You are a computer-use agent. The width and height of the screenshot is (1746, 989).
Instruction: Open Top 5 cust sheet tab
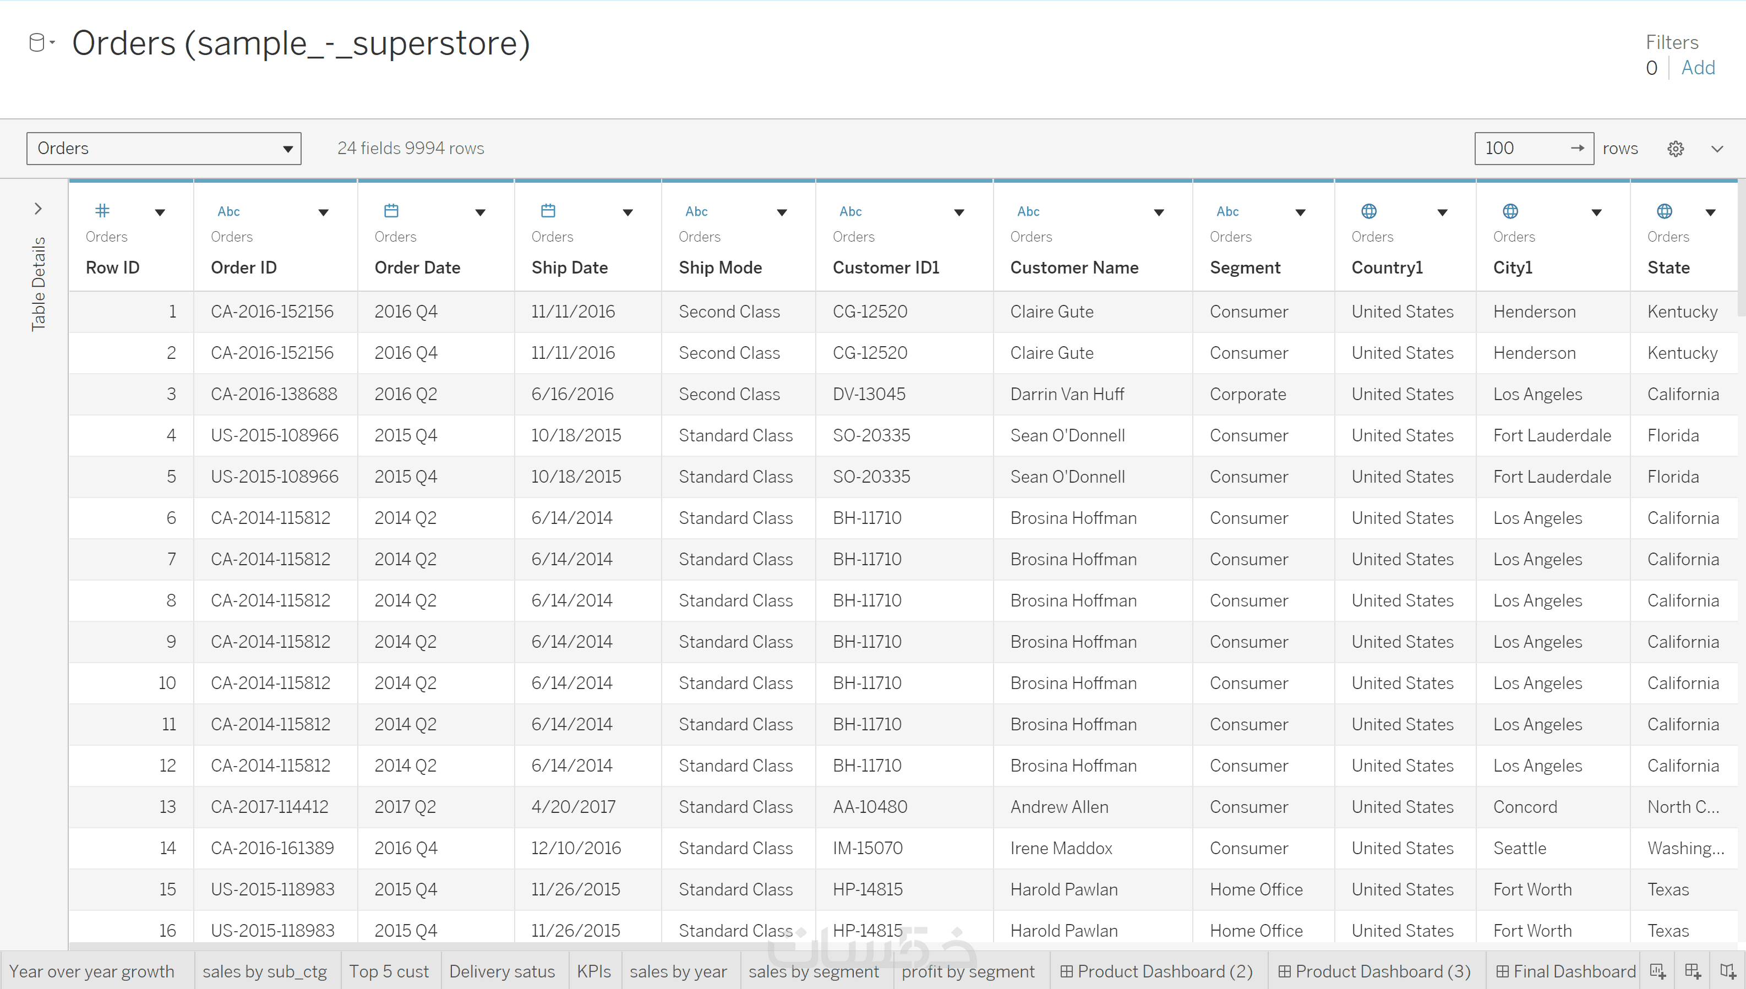(x=389, y=971)
